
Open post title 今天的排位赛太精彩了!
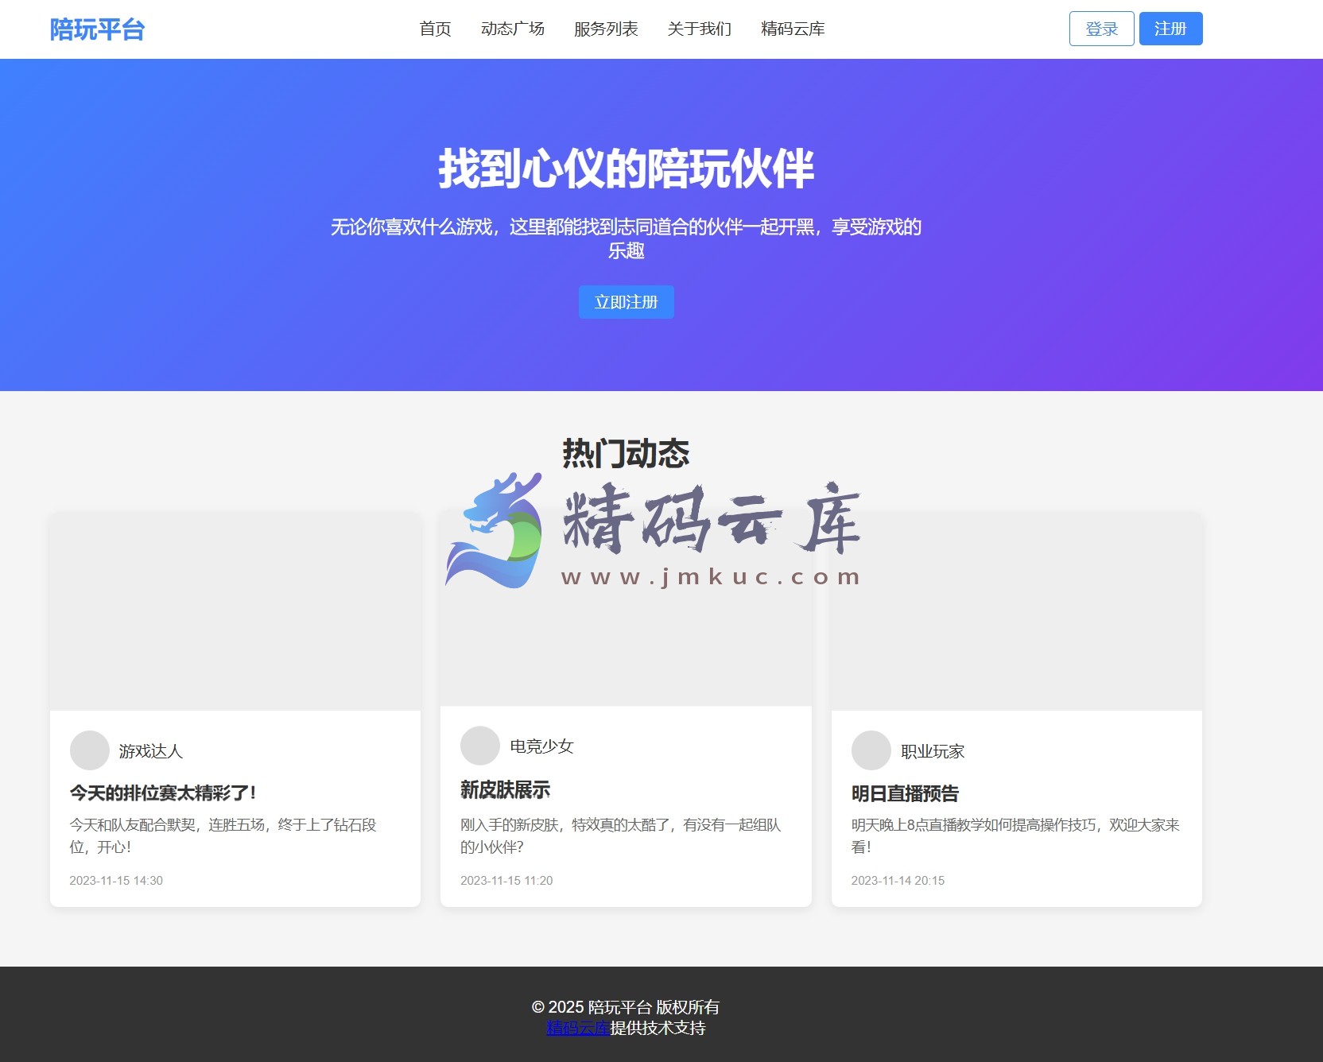[x=163, y=793]
